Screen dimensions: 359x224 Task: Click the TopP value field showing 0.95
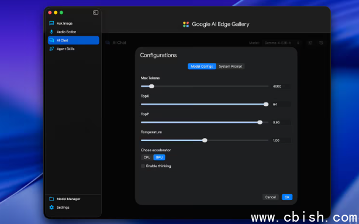[x=281, y=122]
